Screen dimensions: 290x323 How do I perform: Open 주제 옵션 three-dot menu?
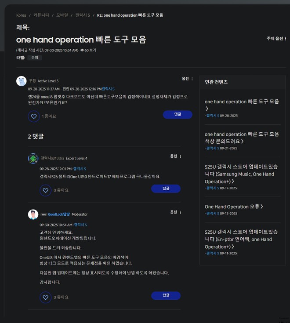[276, 39]
